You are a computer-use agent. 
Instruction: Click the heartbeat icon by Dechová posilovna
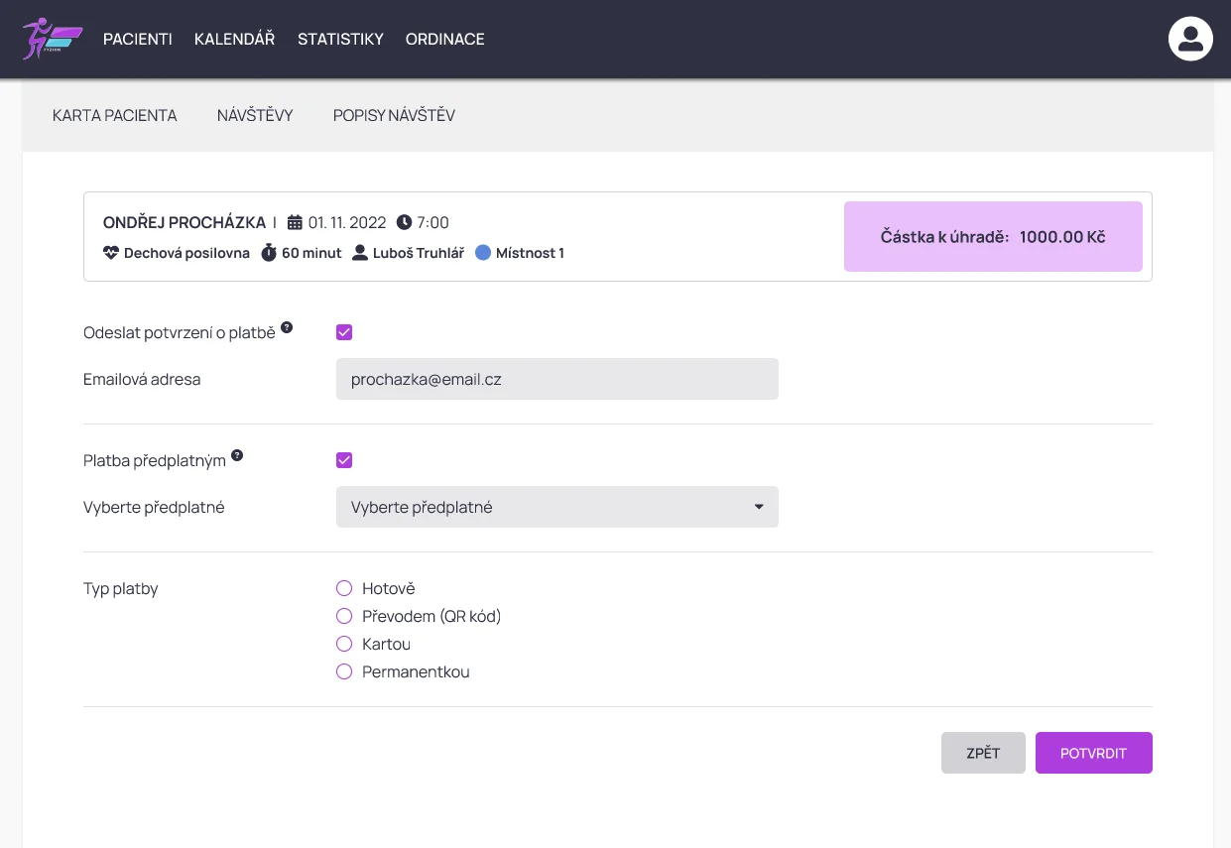pos(111,253)
